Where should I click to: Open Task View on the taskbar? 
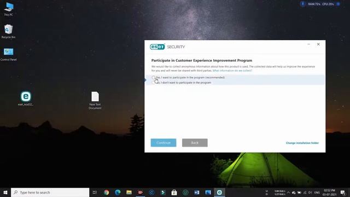pos(95,192)
